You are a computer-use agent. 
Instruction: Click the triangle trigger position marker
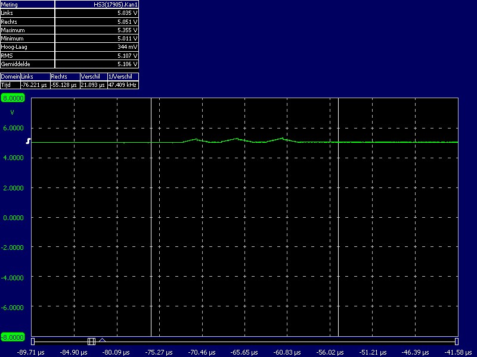coord(102,340)
